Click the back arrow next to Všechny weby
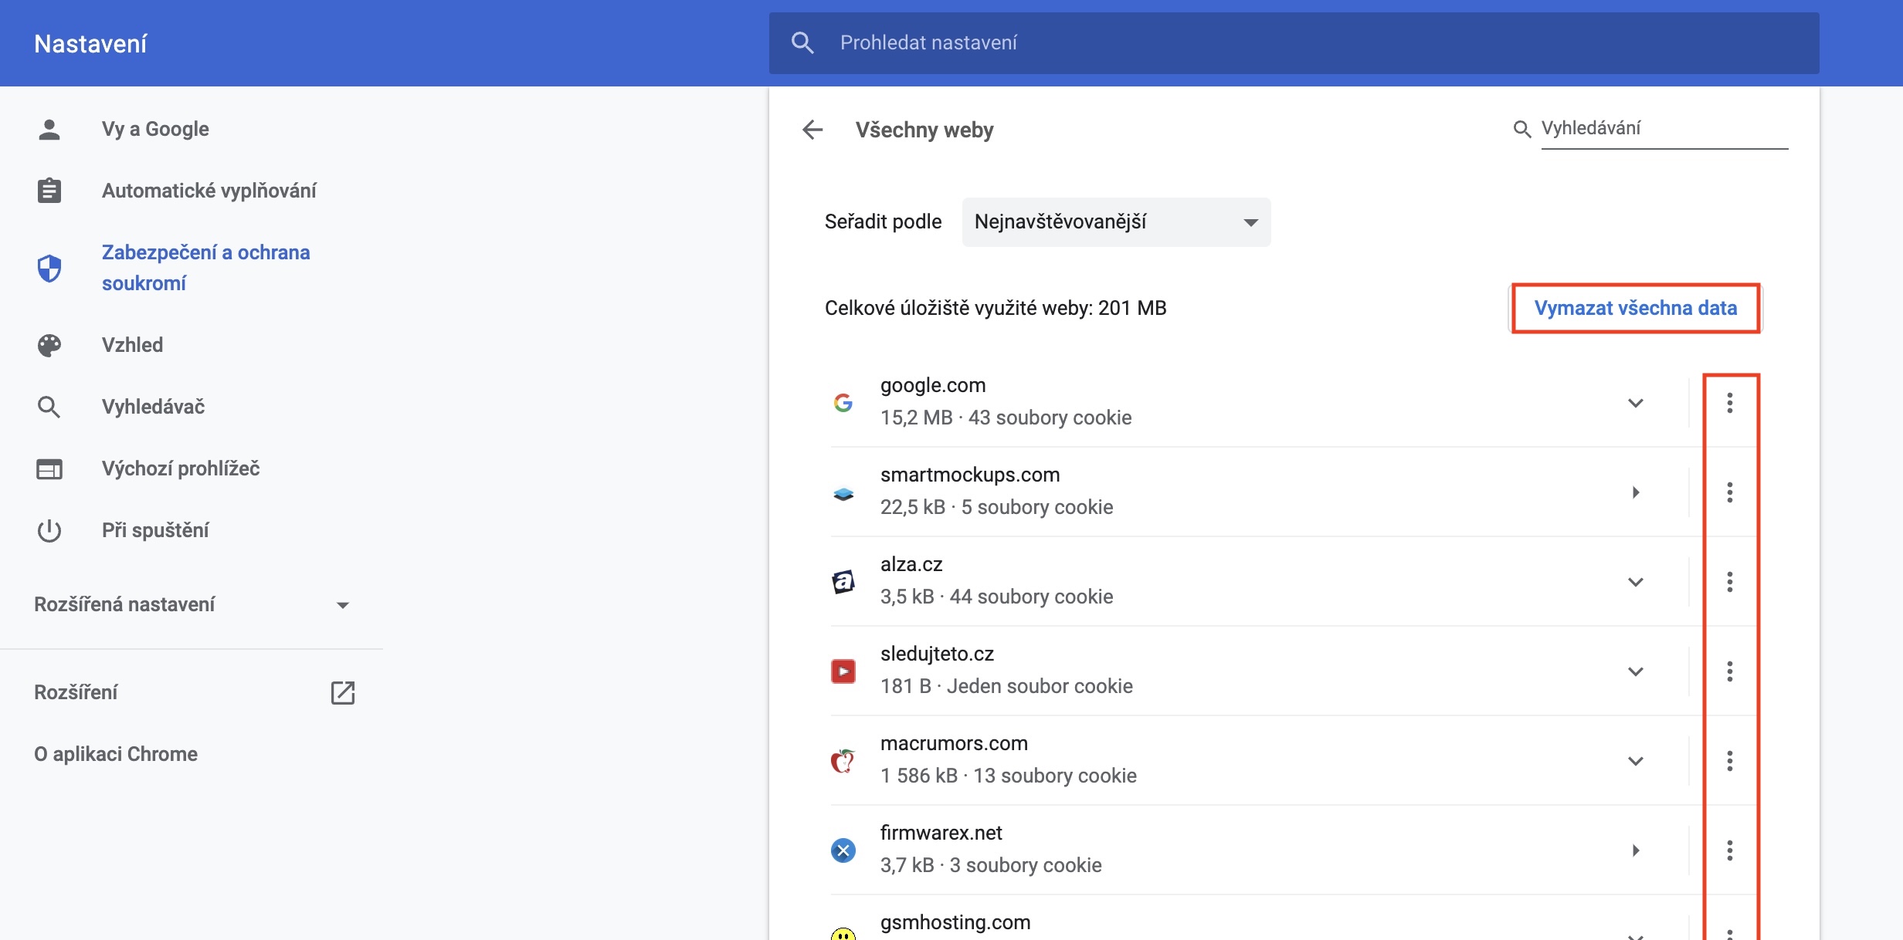Image resolution: width=1903 pixels, height=940 pixels. pos(812,130)
